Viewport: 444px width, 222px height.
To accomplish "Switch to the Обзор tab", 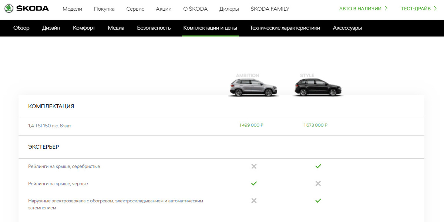I will (21, 28).
